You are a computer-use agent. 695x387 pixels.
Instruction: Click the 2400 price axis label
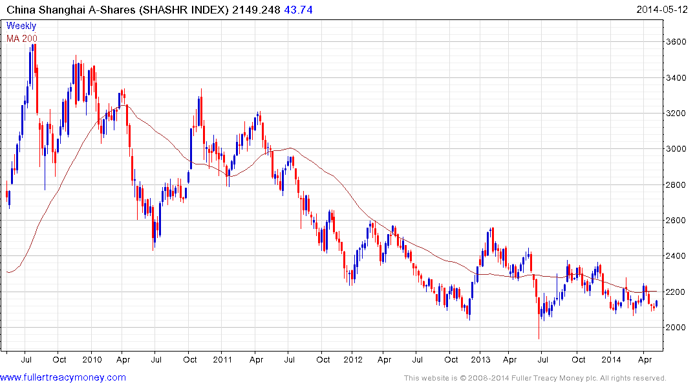point(676,256)
